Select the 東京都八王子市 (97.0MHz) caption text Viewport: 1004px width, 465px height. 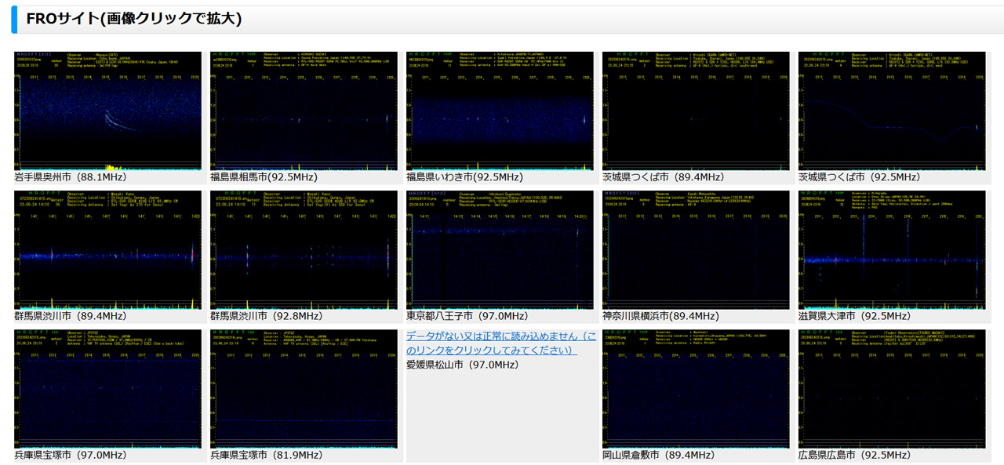click(467, 316)
